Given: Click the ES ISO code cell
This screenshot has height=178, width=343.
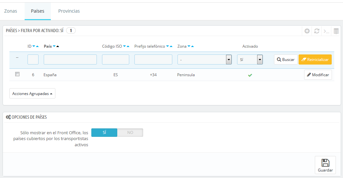Looking at the screenshot, I should (x=116, y=75).
